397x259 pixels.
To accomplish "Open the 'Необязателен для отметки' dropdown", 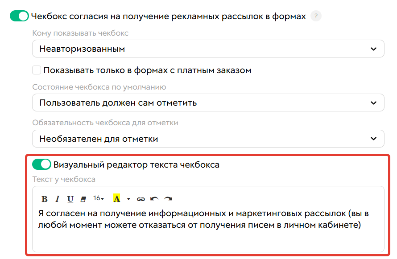I will pos(208,139).
